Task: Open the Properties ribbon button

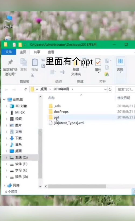Action: click(x=98, y=66)
